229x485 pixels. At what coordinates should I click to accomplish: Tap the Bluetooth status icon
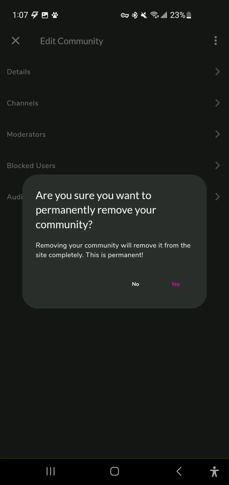pyautogui.click(x=135, y=15)
